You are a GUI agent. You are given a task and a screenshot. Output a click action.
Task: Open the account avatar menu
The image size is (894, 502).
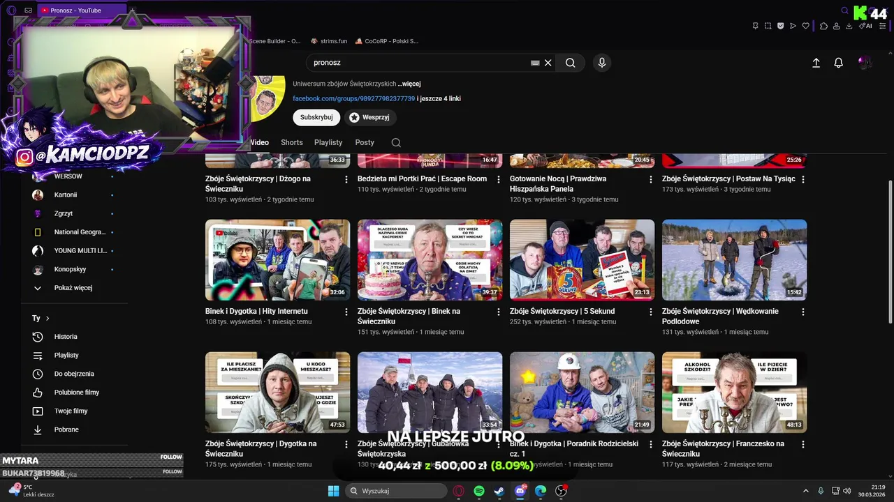(865, 63)
